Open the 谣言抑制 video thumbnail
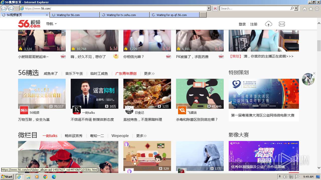 [95, 94]
